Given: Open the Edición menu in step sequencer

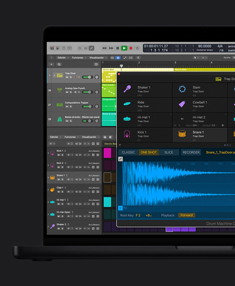Looking at the screenshot, I should coord(56,137).
